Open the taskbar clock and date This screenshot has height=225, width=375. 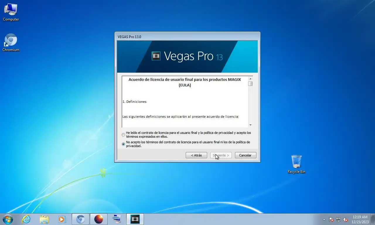click(360, 219)
